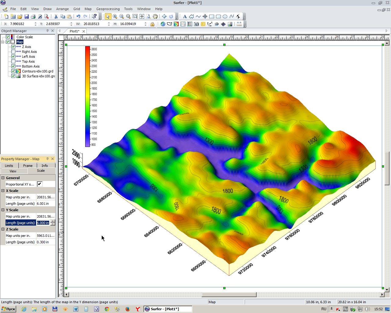Select the Ellipse drawing tool
The image size is (391, 313).
[225, 17]
